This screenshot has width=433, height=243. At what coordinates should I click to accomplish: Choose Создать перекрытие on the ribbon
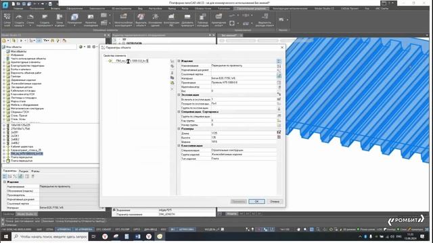click(x=45, y=20)
